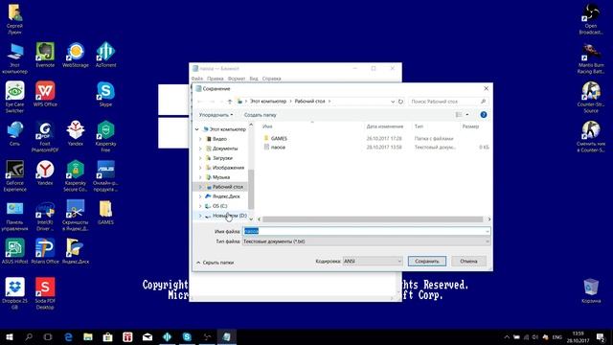Click the horizontal scrollbar of the file list
Screen dimensions: 613x345
pos(373,219)
